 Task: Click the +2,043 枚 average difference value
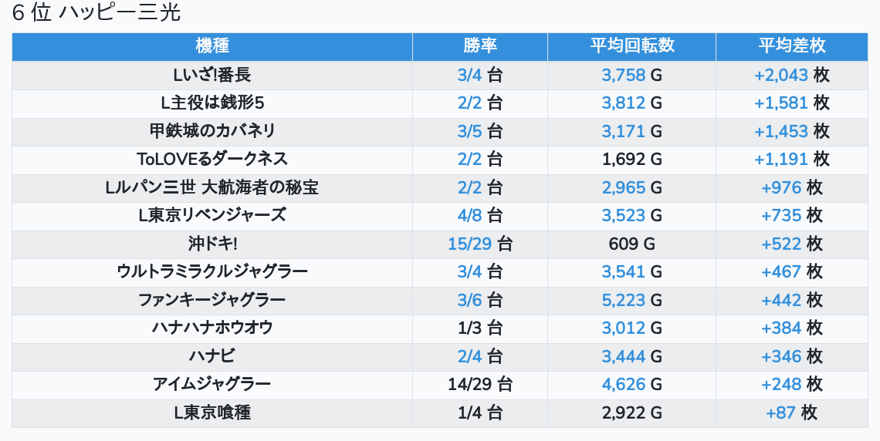(791, 75)
